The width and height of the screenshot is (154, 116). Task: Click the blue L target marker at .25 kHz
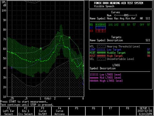pos(12,68)
